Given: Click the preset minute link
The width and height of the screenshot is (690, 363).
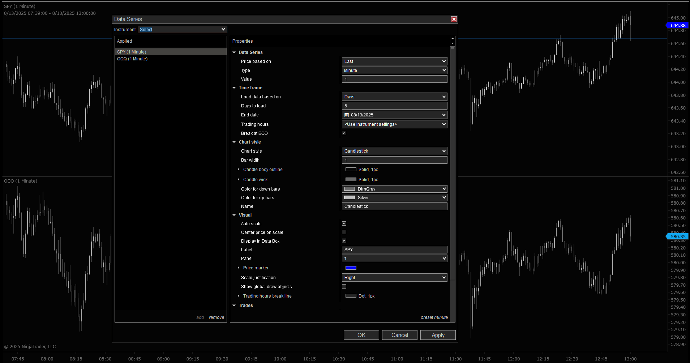Looking at the screenshot, I should (x=434, y=317).
